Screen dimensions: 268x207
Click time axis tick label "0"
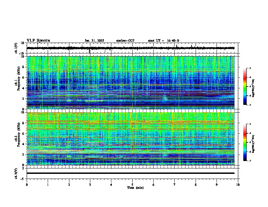pyautogui.click(x=27, y=185)
